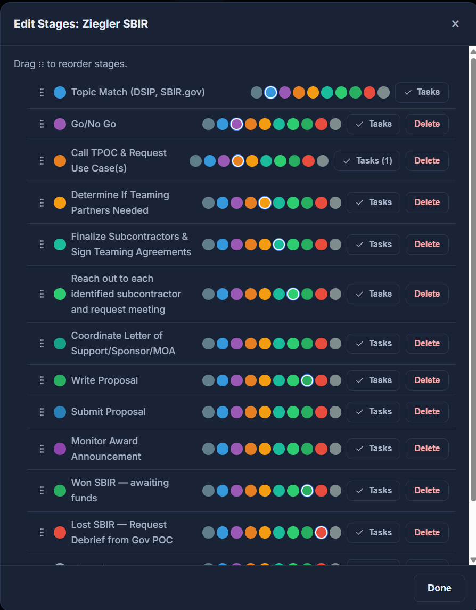Select 'Monitor Award Announcement' stage name

106,449
